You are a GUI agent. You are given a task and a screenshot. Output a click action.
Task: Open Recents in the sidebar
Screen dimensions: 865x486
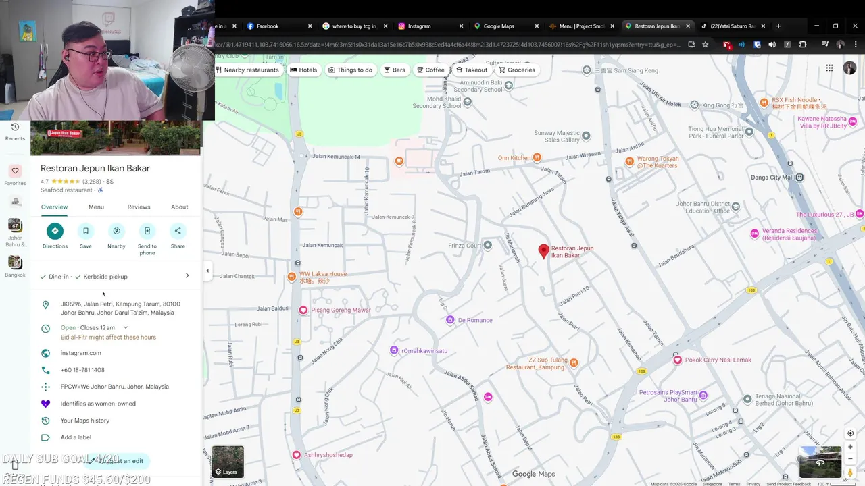(x=15, y=132)
